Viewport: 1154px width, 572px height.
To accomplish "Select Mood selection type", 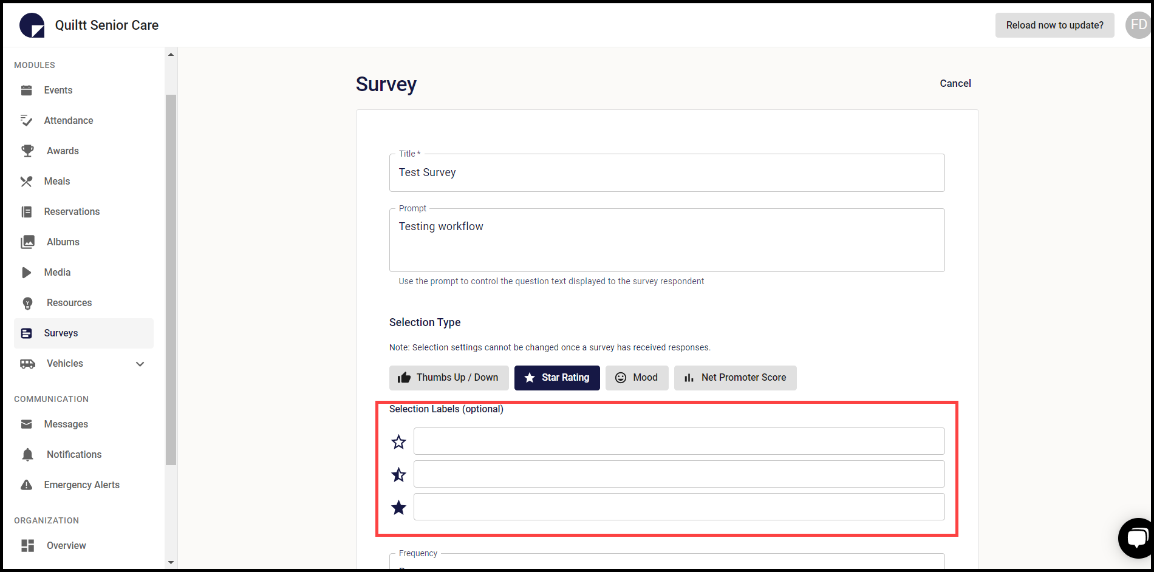I will [x=637, y=378].
